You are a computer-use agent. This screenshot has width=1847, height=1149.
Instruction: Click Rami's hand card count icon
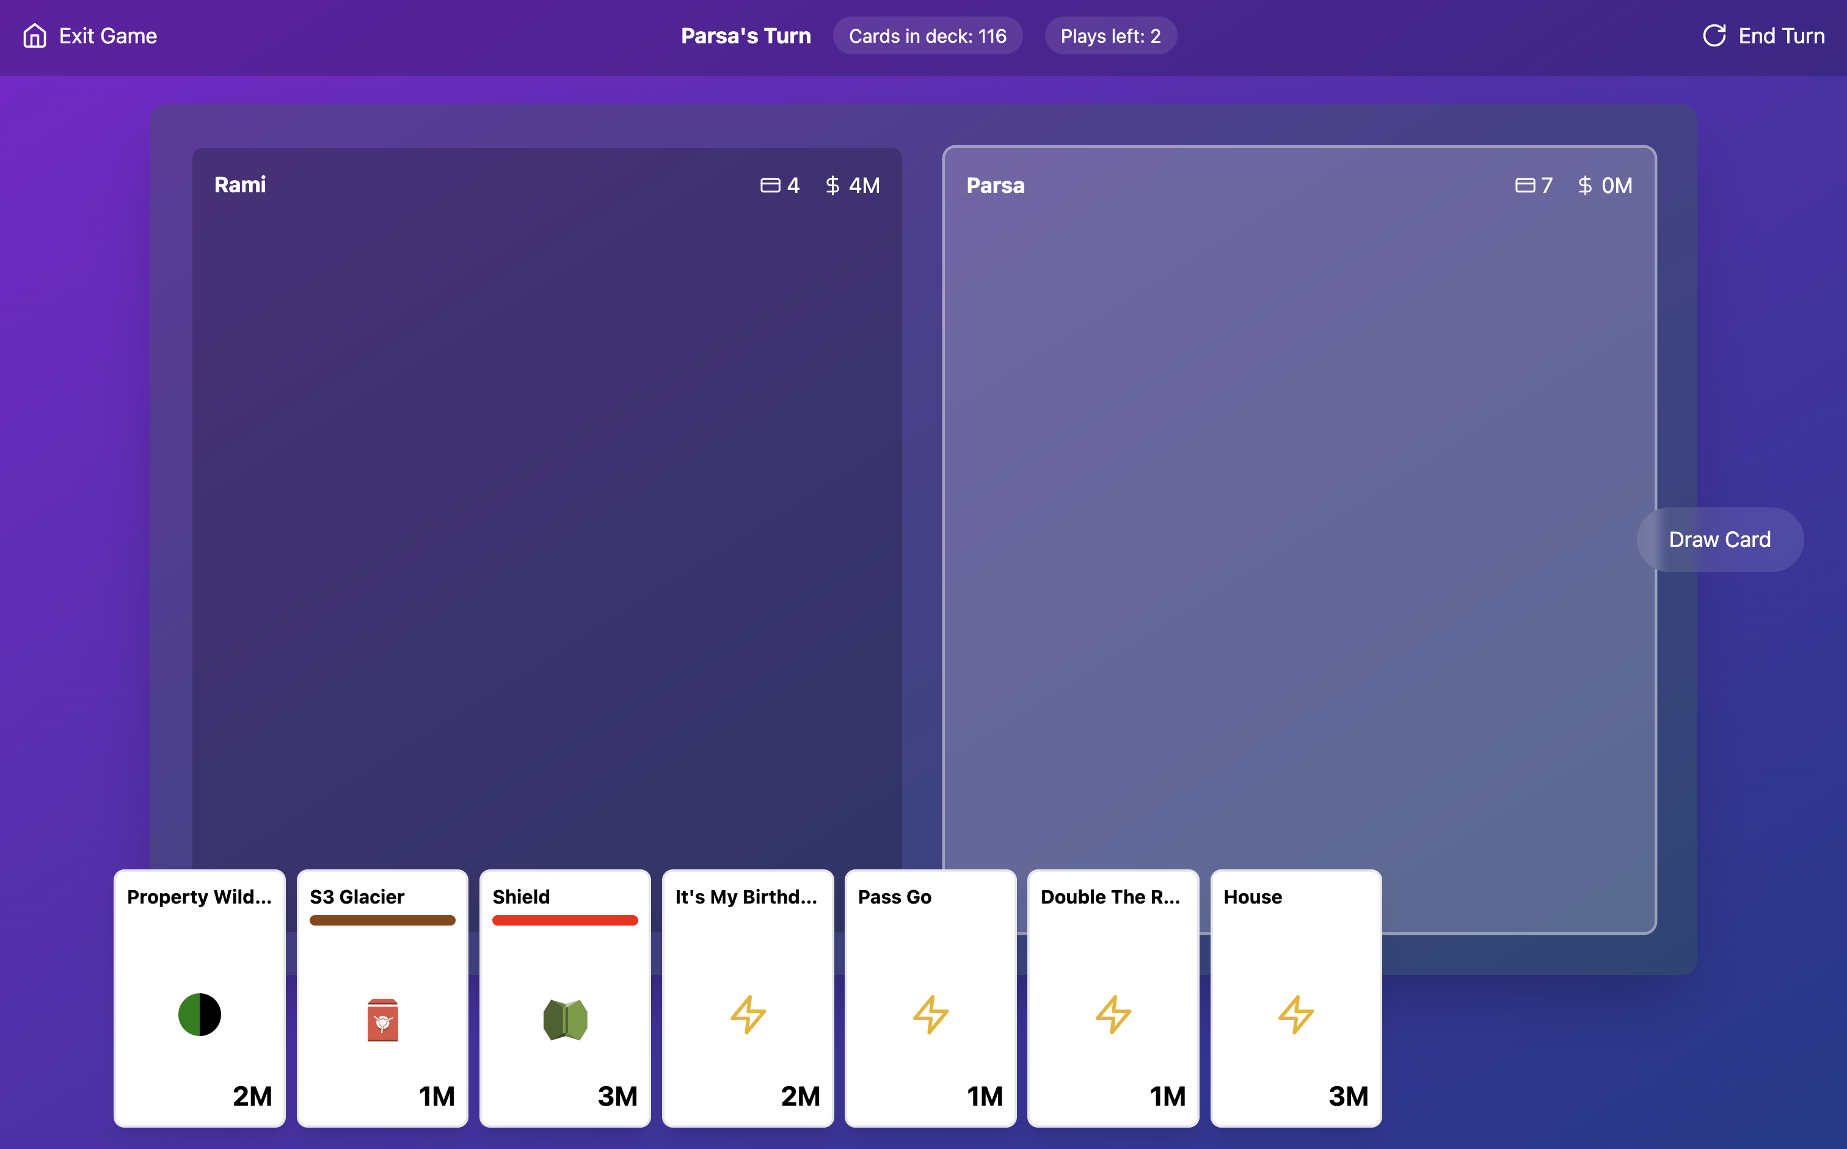[x=770, y=186]
